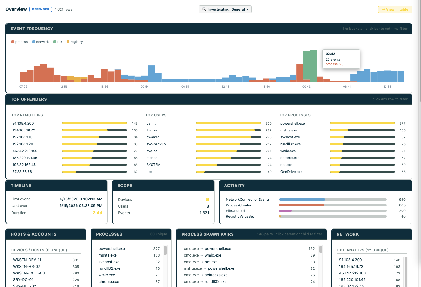Select mshta.exe in Processes panel list
This screenshot has width=421, height=287.
(x=129, y=255)
